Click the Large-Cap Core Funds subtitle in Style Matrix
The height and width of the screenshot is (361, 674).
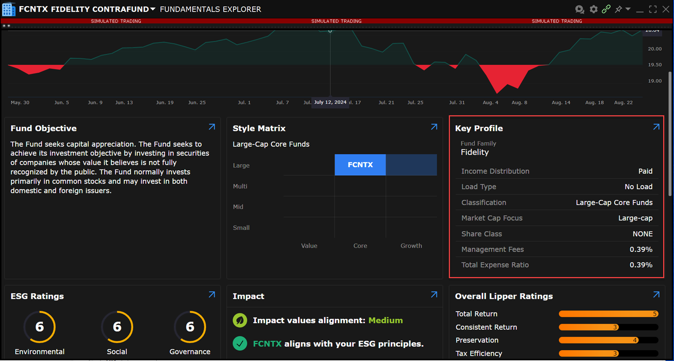click(271, 144)
